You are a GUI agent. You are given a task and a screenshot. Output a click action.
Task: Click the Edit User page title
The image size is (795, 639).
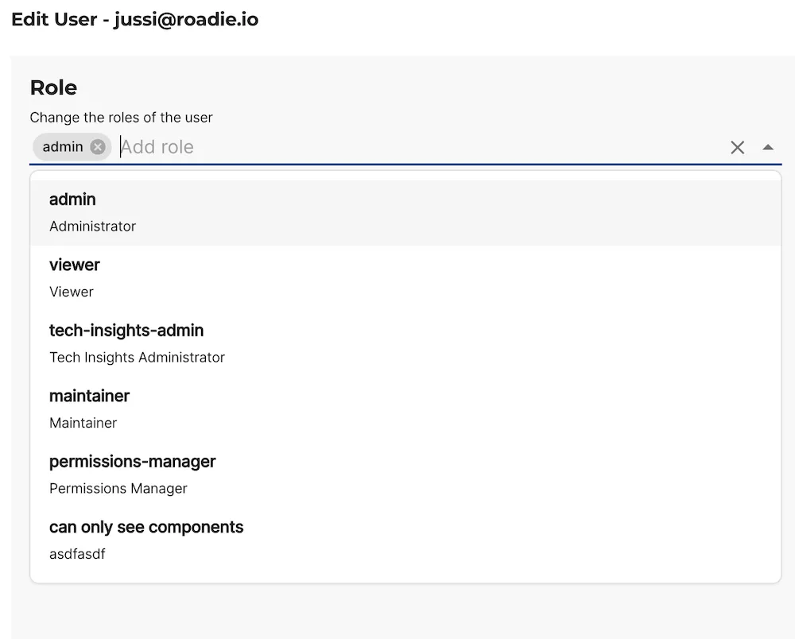pos(135,19)
